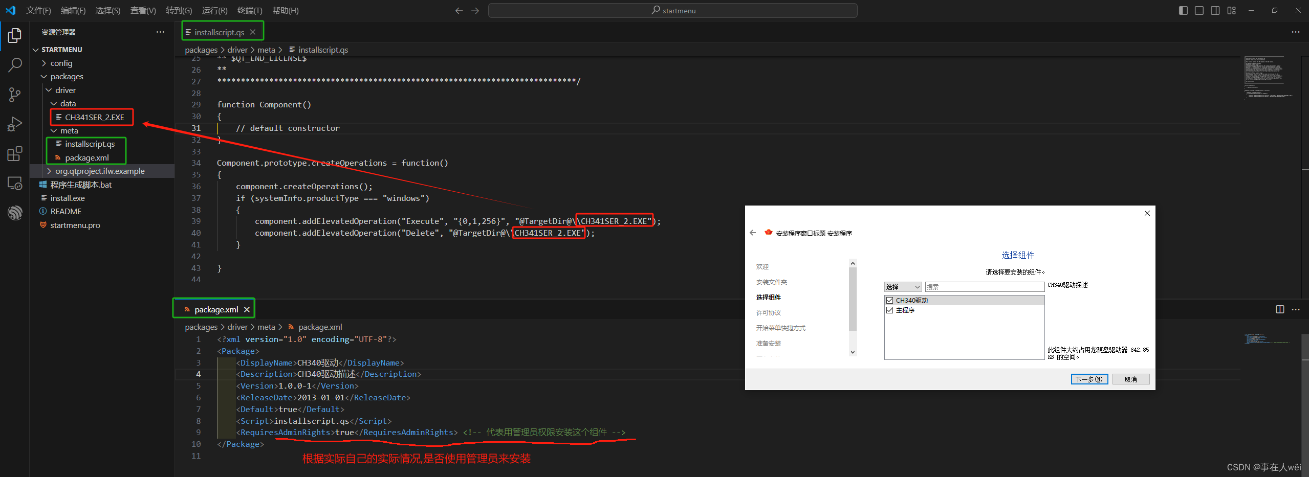The height and width of the screenshot is (477, 1309).
Task: Select installscript.qs in explorer tree
Action: tap(90, 144)
